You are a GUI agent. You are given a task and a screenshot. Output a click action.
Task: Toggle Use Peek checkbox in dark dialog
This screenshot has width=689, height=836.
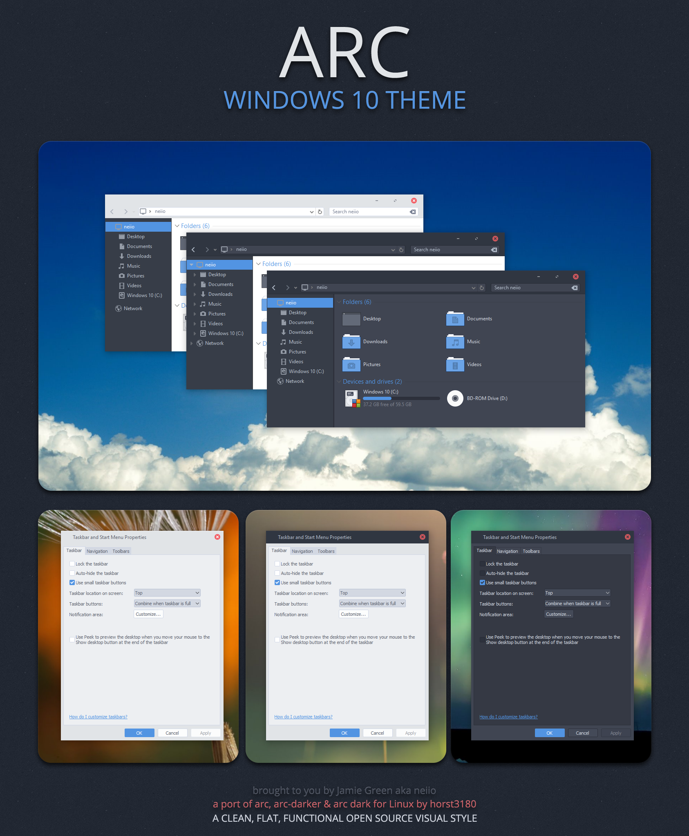point(482,639)
